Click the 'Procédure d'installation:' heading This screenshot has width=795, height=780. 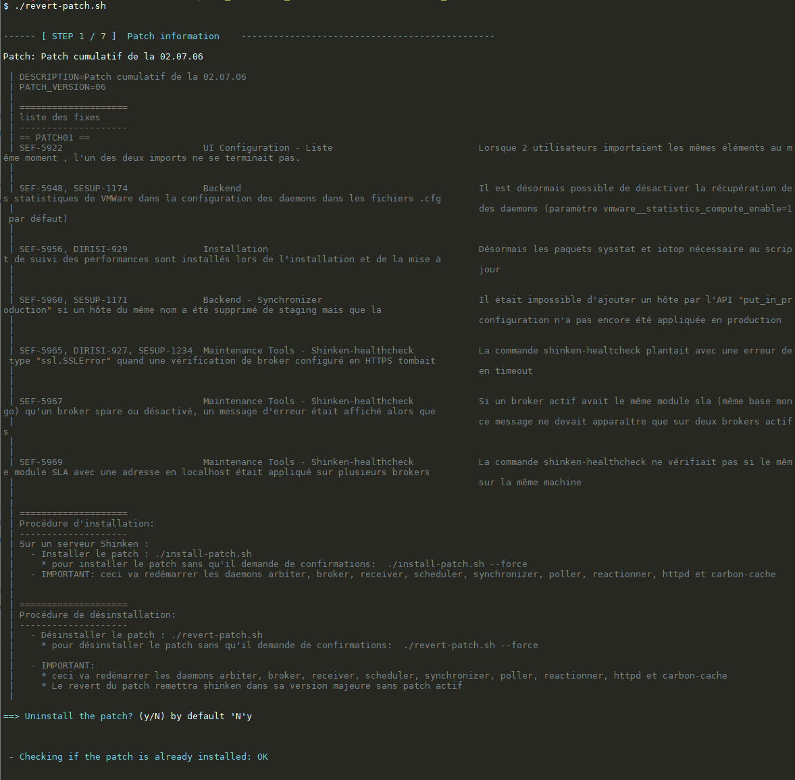click(86, 524)
